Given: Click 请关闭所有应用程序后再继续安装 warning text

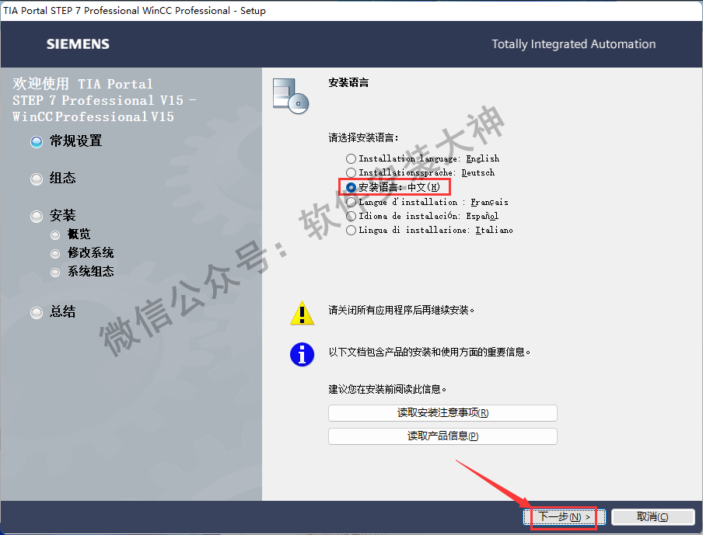Looking at the screenshot, I should tap(401, 311).
